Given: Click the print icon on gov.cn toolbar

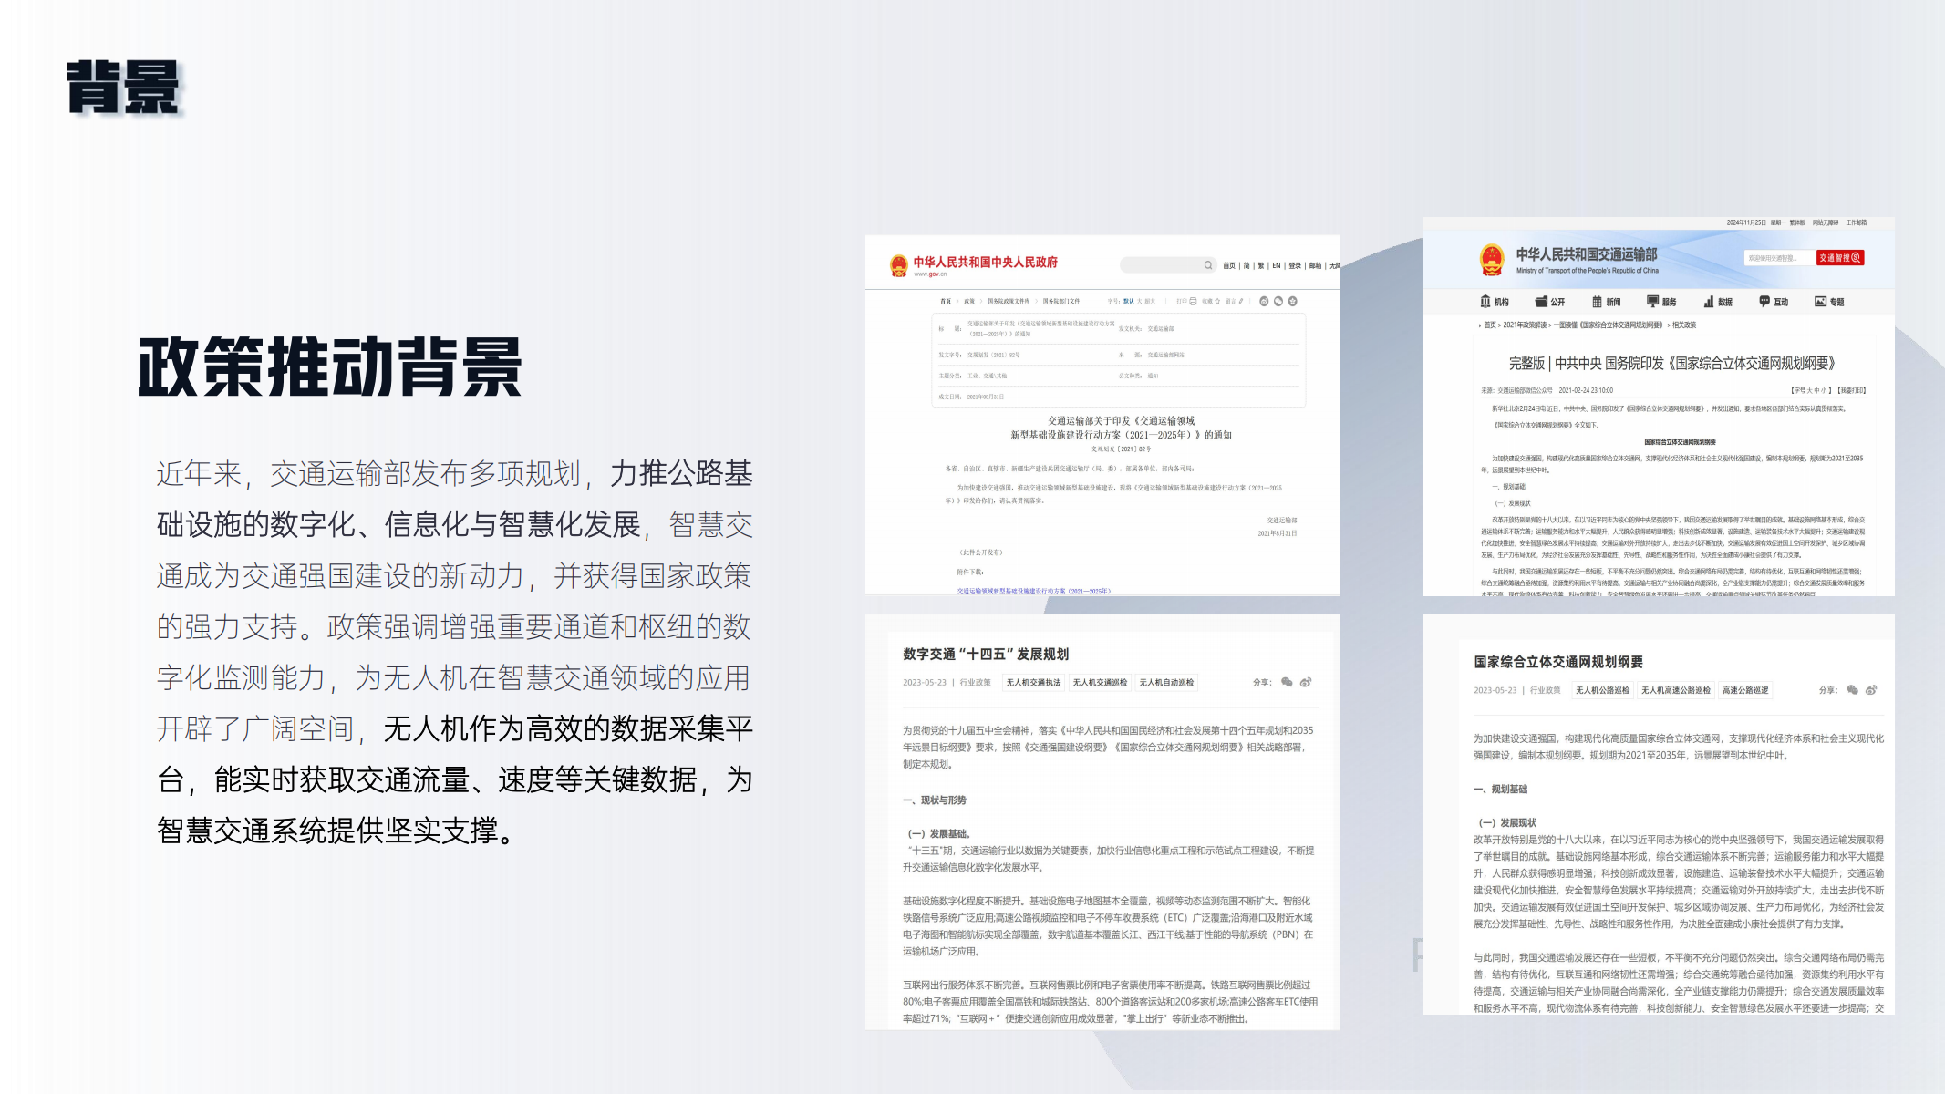Looking at the screenshot, I should click(x=1193, y=301).
